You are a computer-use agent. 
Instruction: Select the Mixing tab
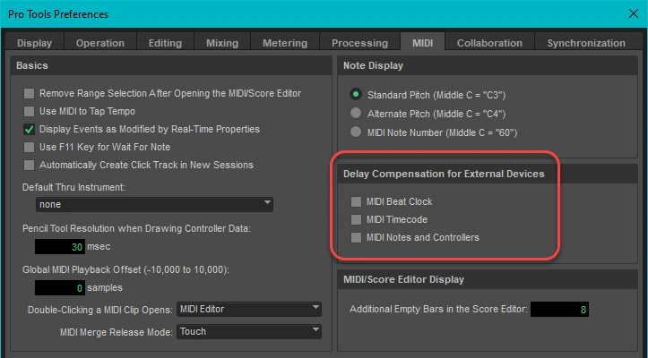[221, 43]
